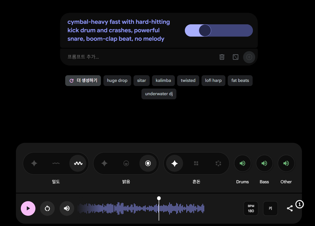Mute the master volume speaker icon
The height and width of the screenshot is (226, 315).
coord(67,208)
